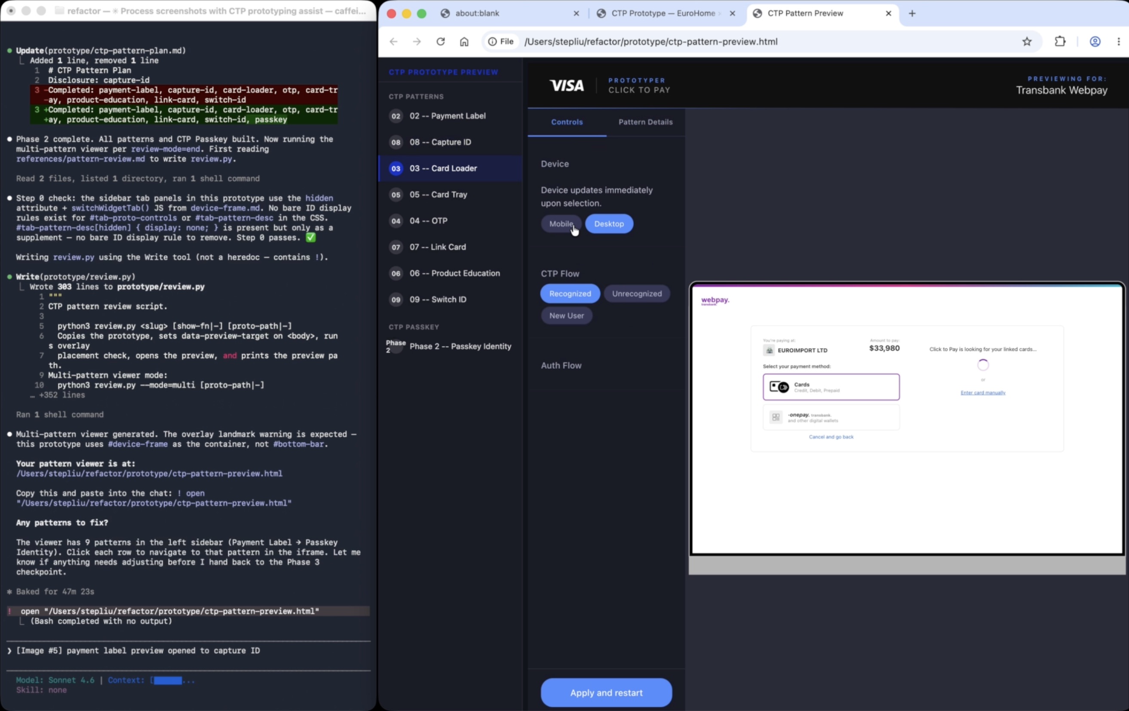The width and height of the screenshot is (1129, 711).
Task: Switch device to Mobile
Action: (x=561, y=224)
